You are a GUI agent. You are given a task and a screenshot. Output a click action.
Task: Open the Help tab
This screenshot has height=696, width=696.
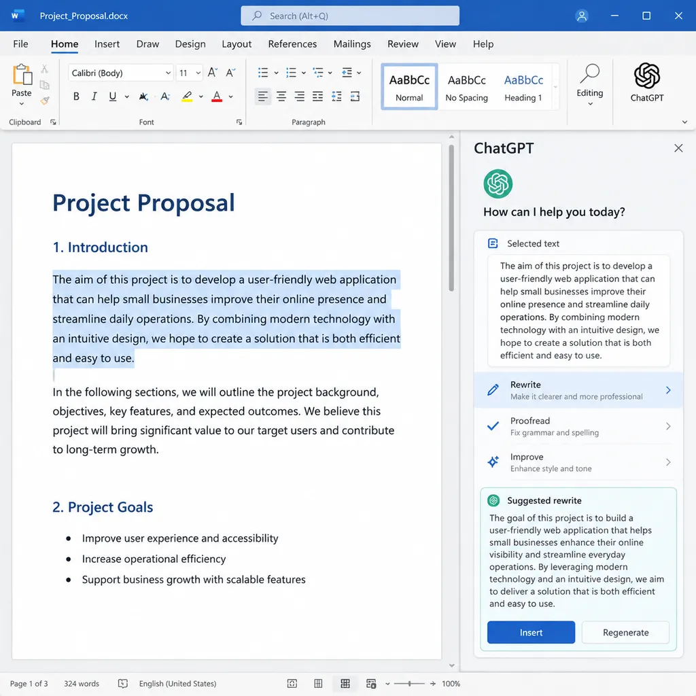[483, 44]
